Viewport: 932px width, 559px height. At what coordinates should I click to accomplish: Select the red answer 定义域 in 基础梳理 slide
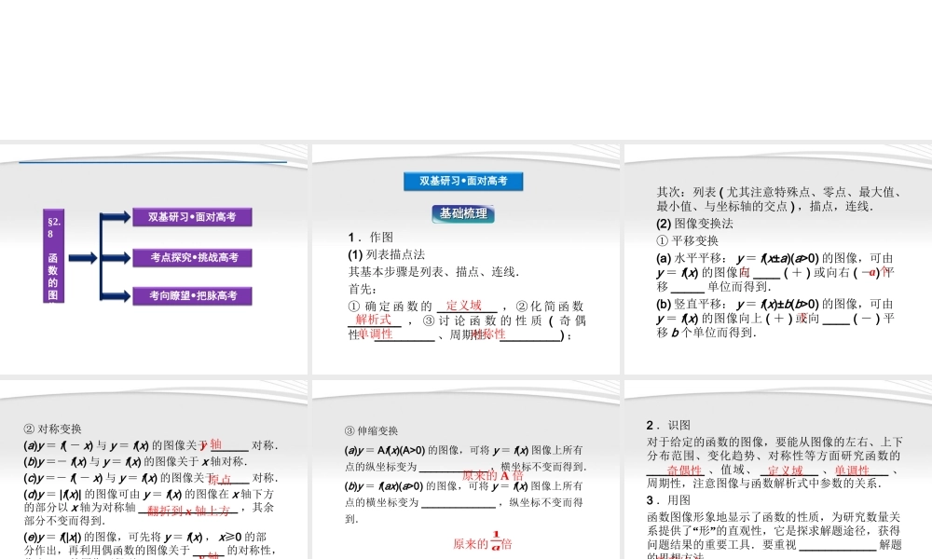[x=463, y=306]
